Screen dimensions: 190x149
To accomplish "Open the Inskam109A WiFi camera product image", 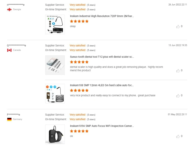I will [55, 134].
